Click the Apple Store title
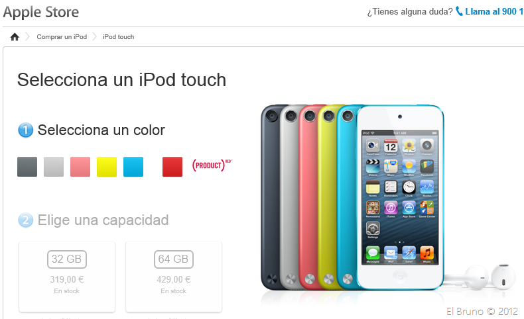This screenshot has height=319, width=524. click(41, 12)
